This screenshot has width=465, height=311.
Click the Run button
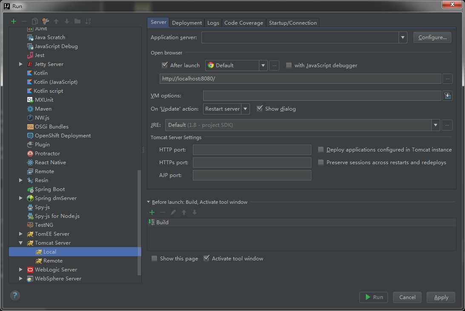pos(374,297)
